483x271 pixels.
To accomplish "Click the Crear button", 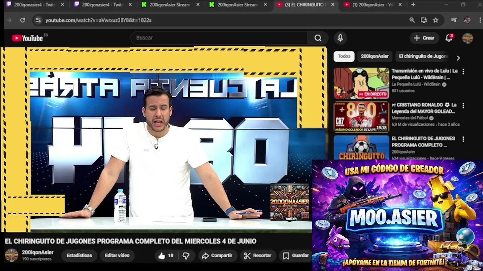I will coord(424,38).
